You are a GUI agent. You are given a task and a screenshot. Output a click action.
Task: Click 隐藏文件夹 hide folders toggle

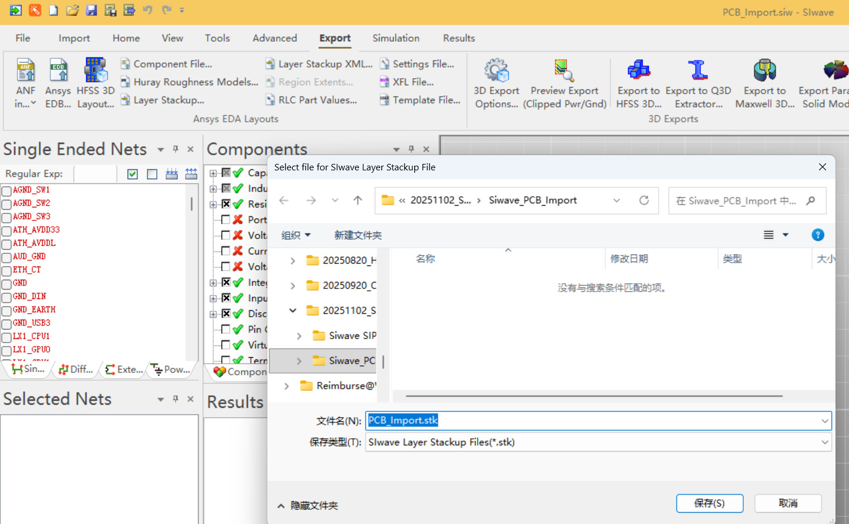[x=307, y=505]
